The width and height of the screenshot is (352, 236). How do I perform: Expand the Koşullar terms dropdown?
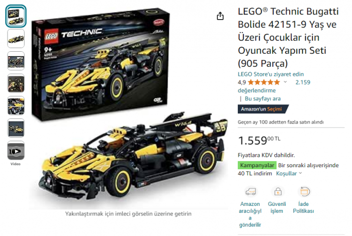click(289, 173)
